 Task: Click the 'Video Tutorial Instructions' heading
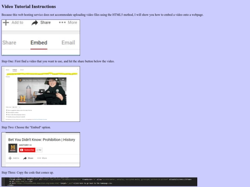point(29,6)
